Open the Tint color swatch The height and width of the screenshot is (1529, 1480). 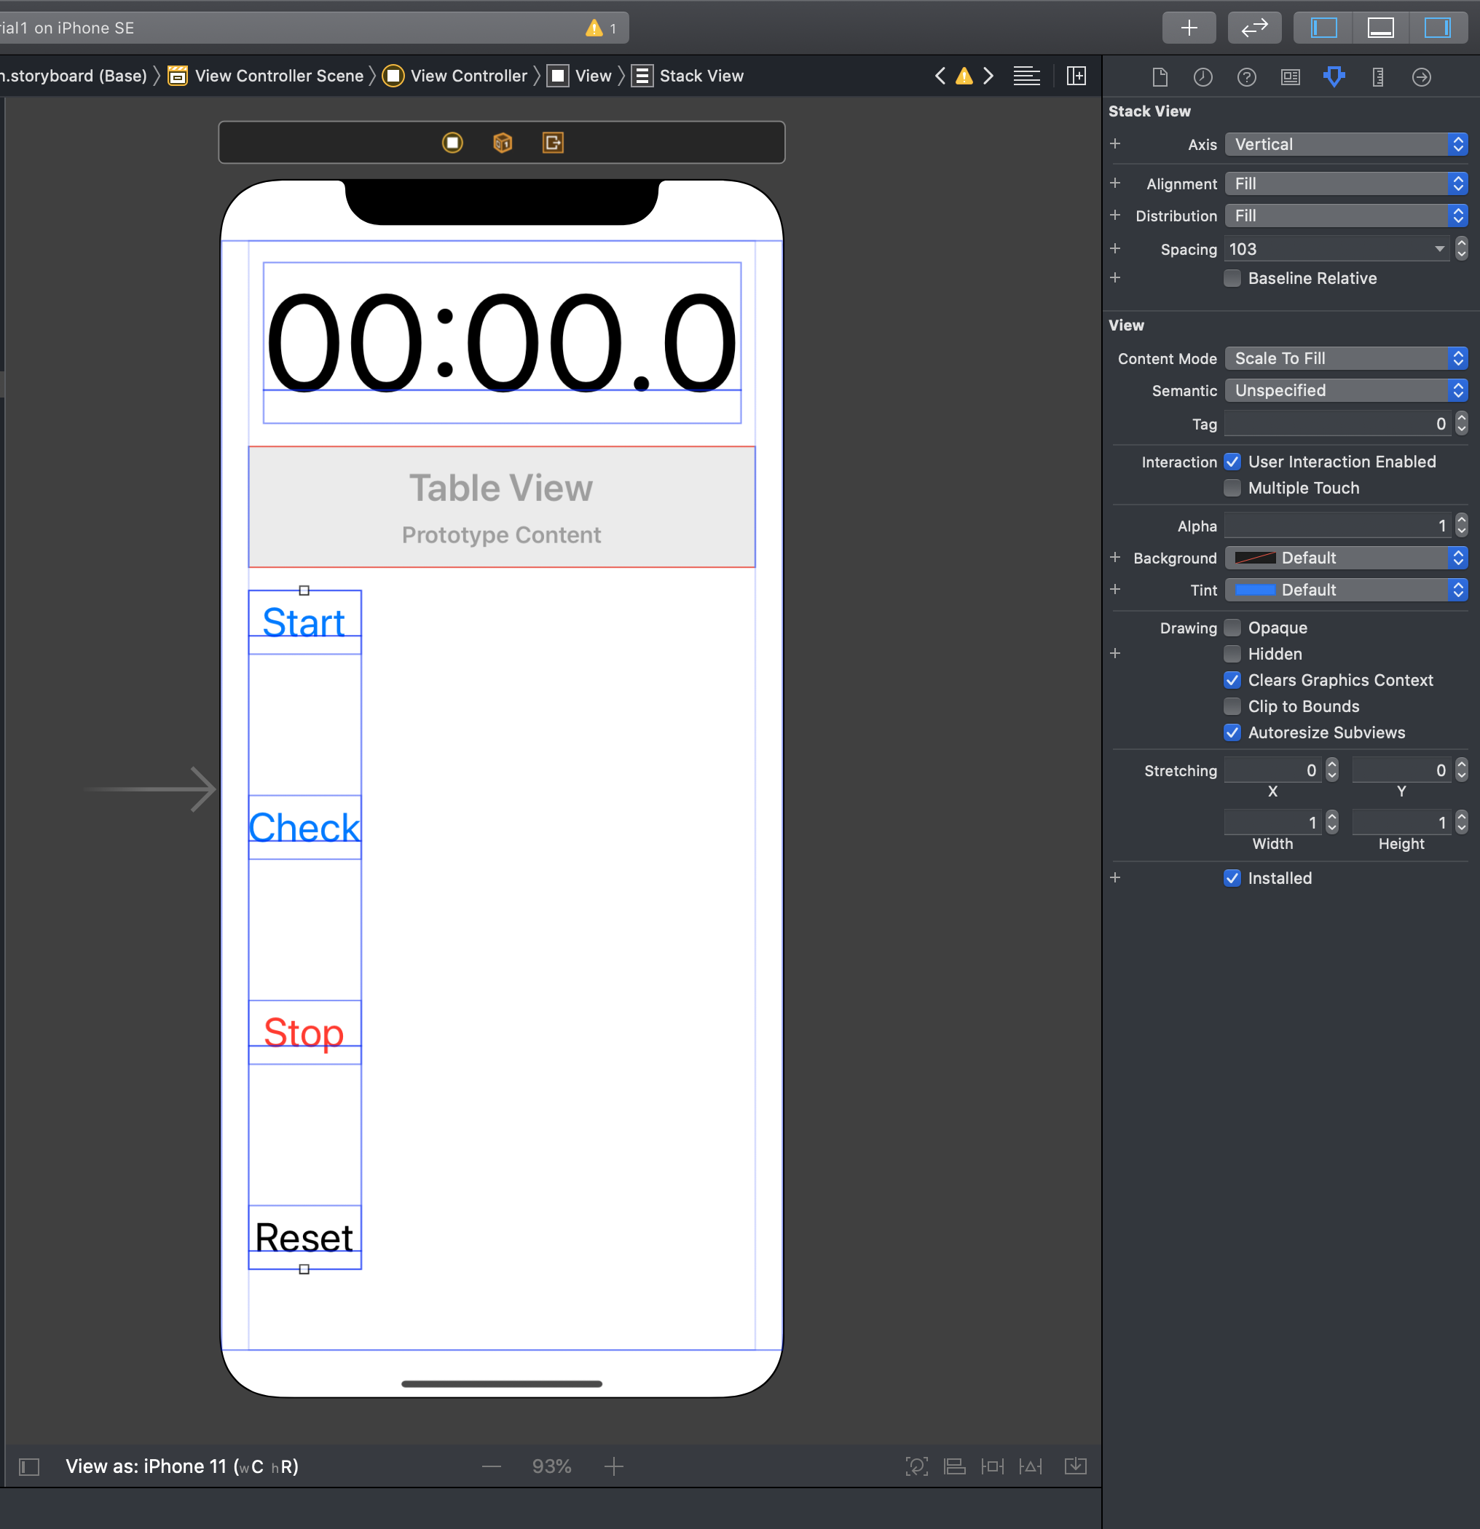1254,590
